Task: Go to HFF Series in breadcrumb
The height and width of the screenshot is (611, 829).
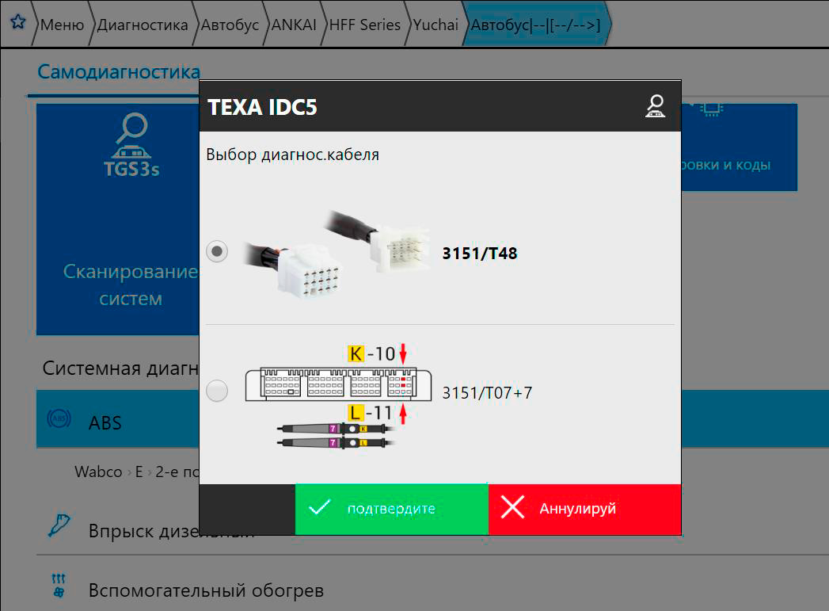Action: pyautogui.click(x=365, y=25)
